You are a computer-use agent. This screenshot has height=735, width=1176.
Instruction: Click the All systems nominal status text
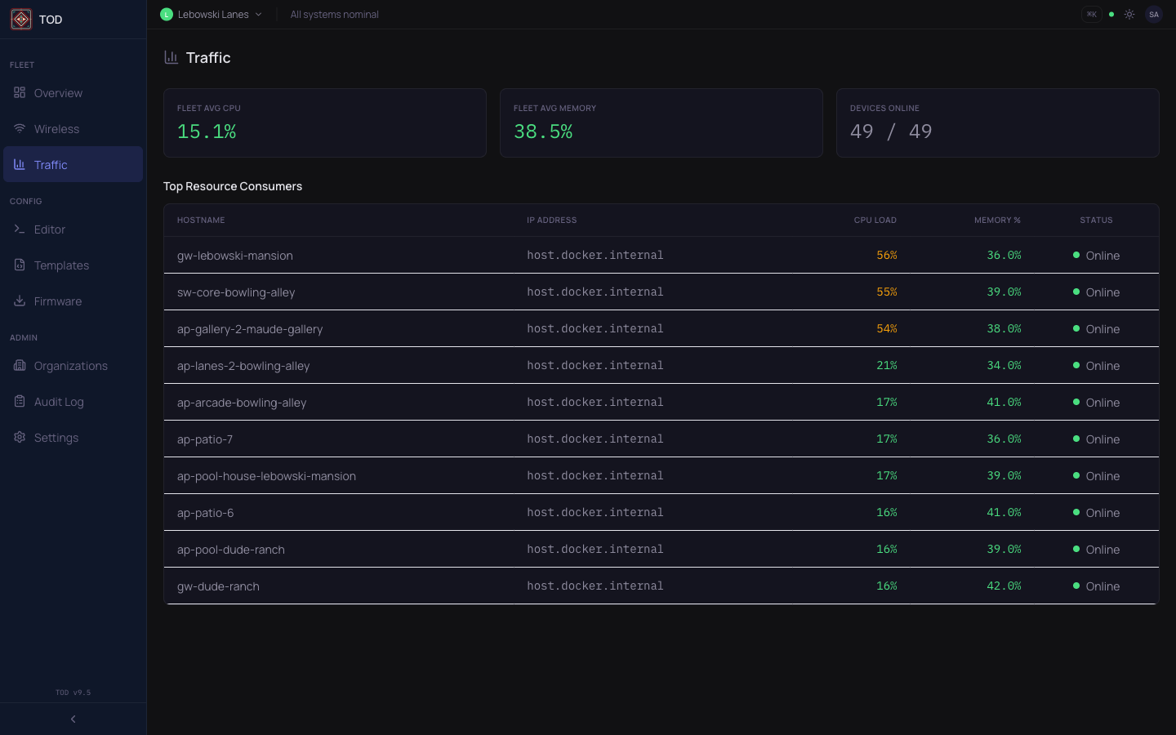335,14
